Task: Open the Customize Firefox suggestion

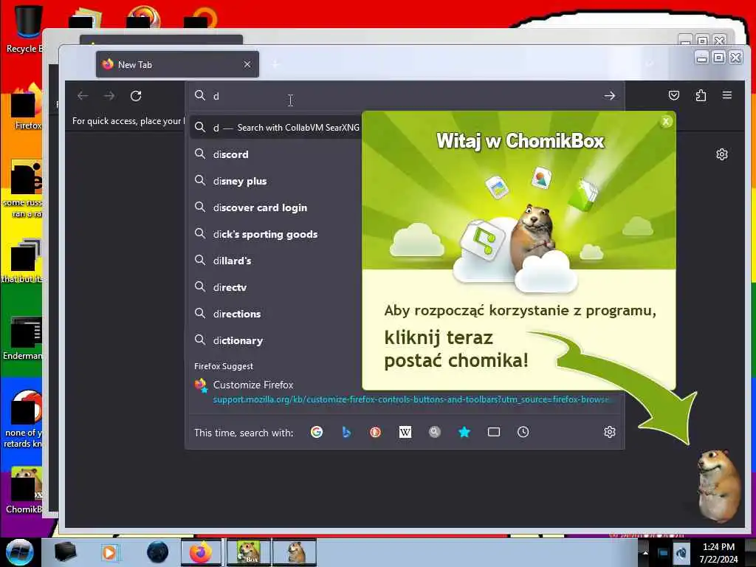Action: pos(253,385)
